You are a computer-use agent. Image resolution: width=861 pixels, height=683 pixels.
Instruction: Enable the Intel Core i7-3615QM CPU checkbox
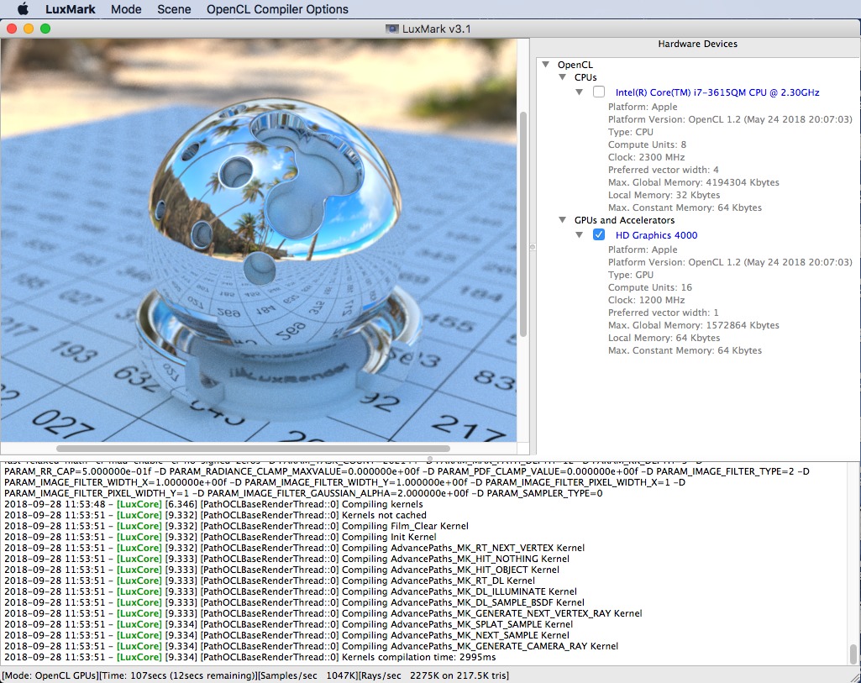pyautogui.click(x=599, y=92)
